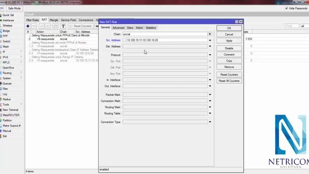Click the remove (minus) toolbar icon
This screenshot has width=309, height=174.
(x=34, y=26)
